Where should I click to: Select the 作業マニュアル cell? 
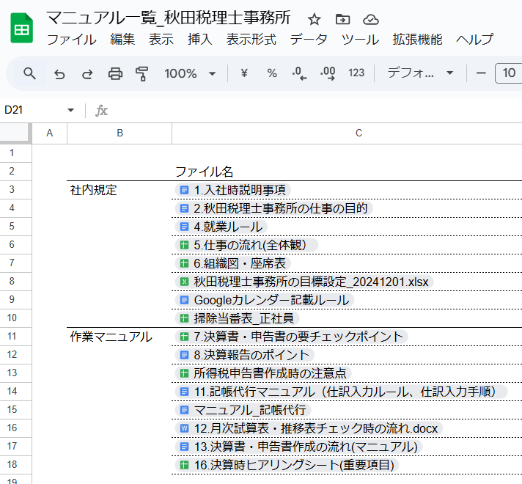pyautogui.click(x=120, y=337)
